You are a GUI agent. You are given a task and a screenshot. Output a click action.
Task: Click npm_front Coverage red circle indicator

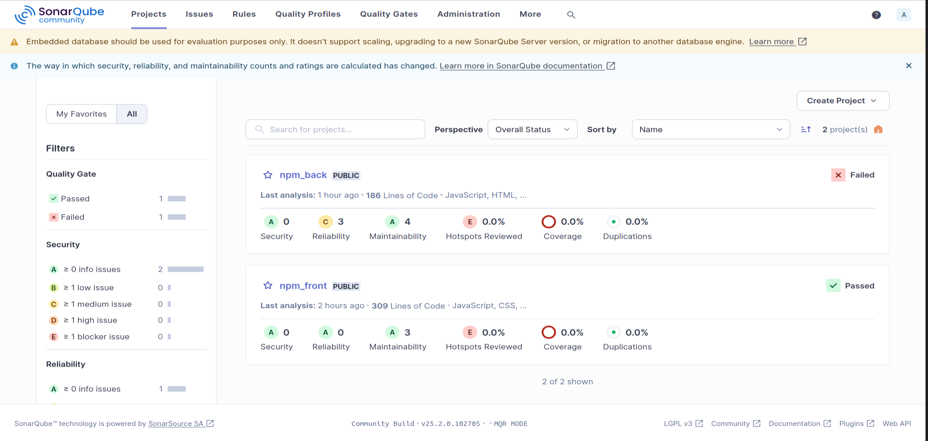(549, 333)
